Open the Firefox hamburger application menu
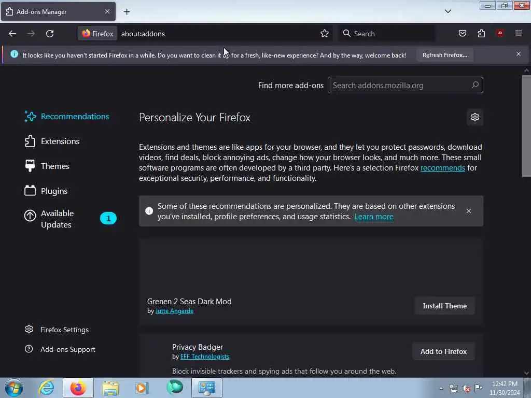The image size is (531, 398). pos(519,33)
